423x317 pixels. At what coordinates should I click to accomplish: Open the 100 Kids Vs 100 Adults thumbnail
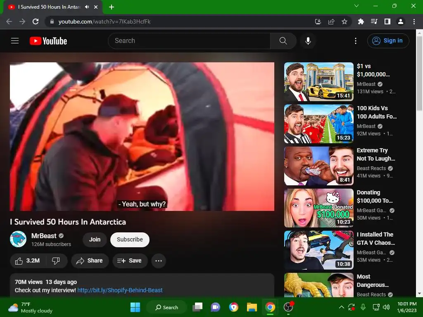[x=318, y=124]
